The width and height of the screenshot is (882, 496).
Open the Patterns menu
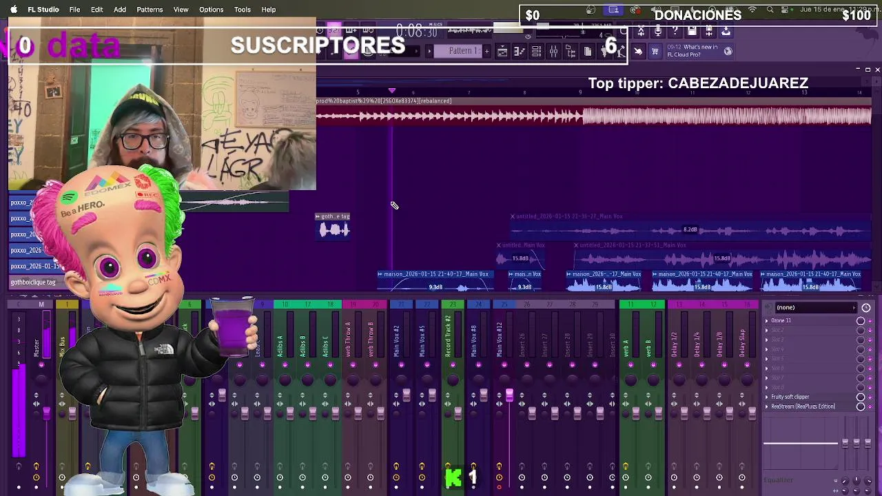(x=150, y=10)
